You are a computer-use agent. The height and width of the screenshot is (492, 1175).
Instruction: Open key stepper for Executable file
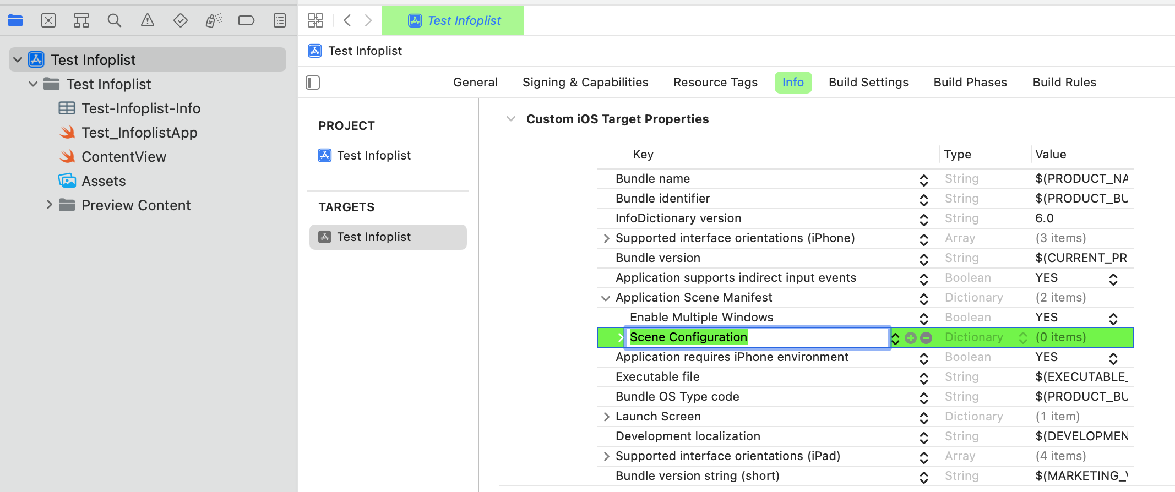coord(924,378)
